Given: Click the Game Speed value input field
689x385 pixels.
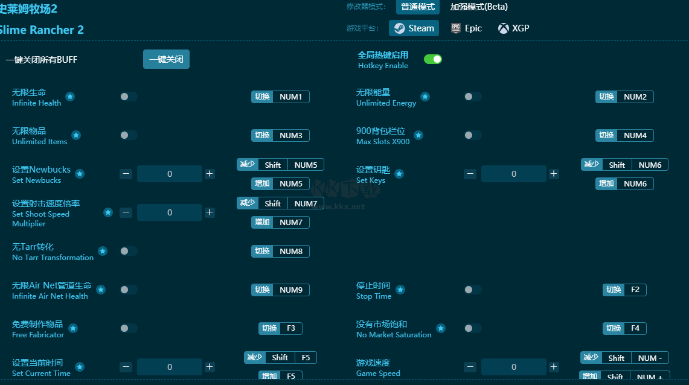Looking at the screenshot, I should (x=514, y=367).
